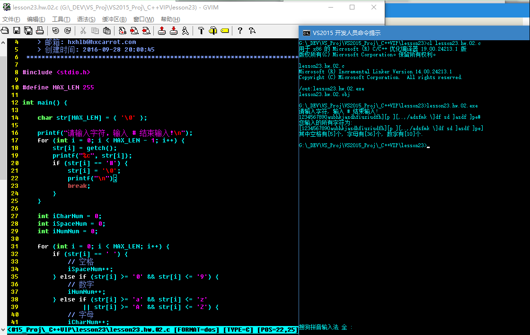Maximize the GVIM window

(x=352, y=8)
